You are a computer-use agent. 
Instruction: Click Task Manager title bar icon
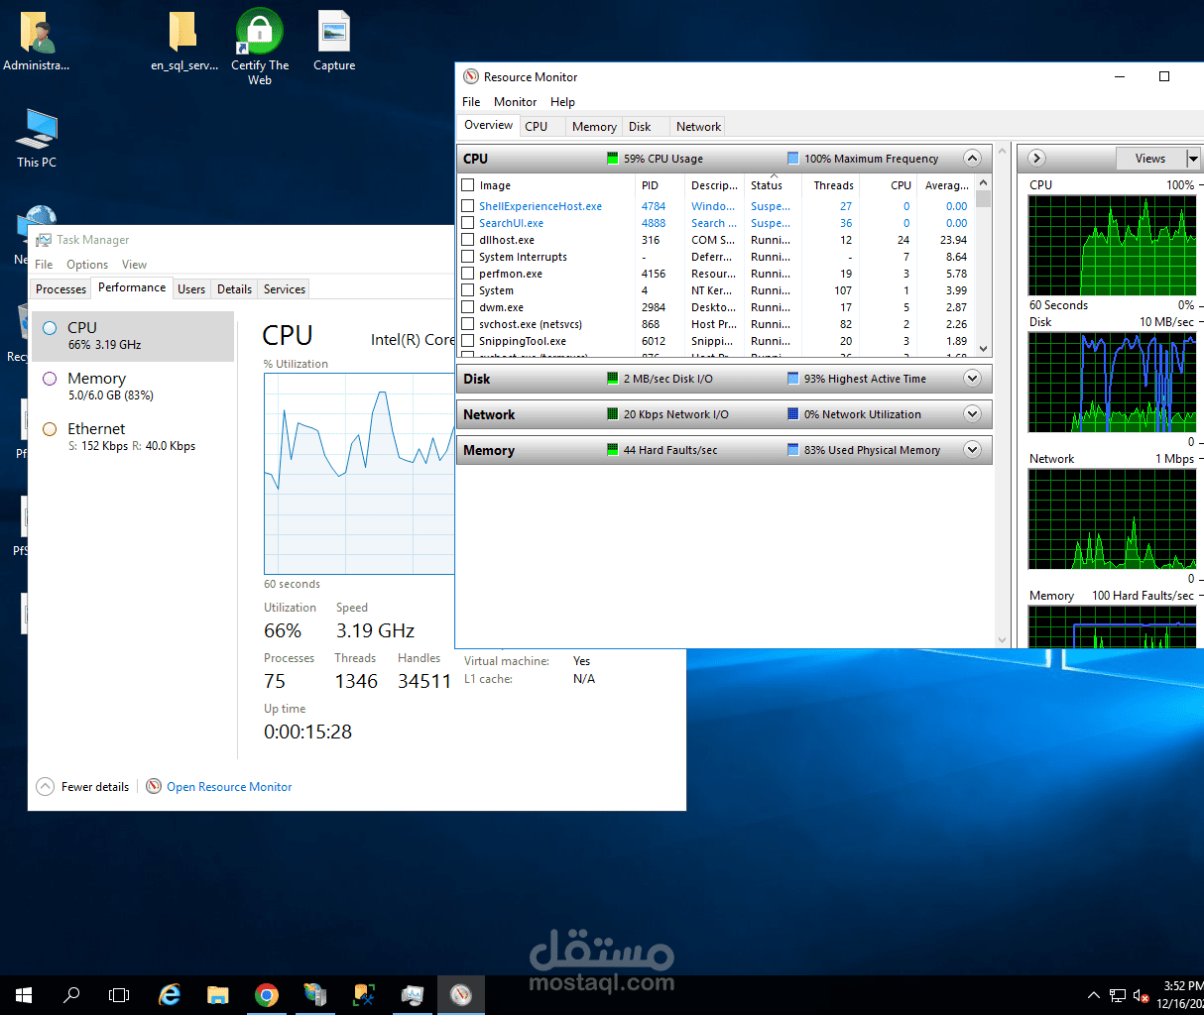[x=44, y=240]
